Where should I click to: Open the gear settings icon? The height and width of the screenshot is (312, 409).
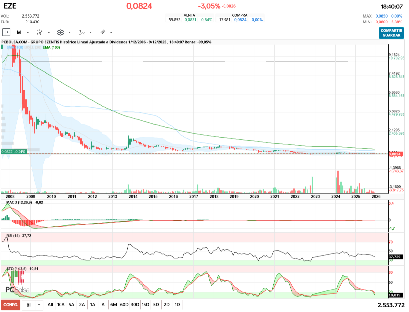[x=60, y=32]
